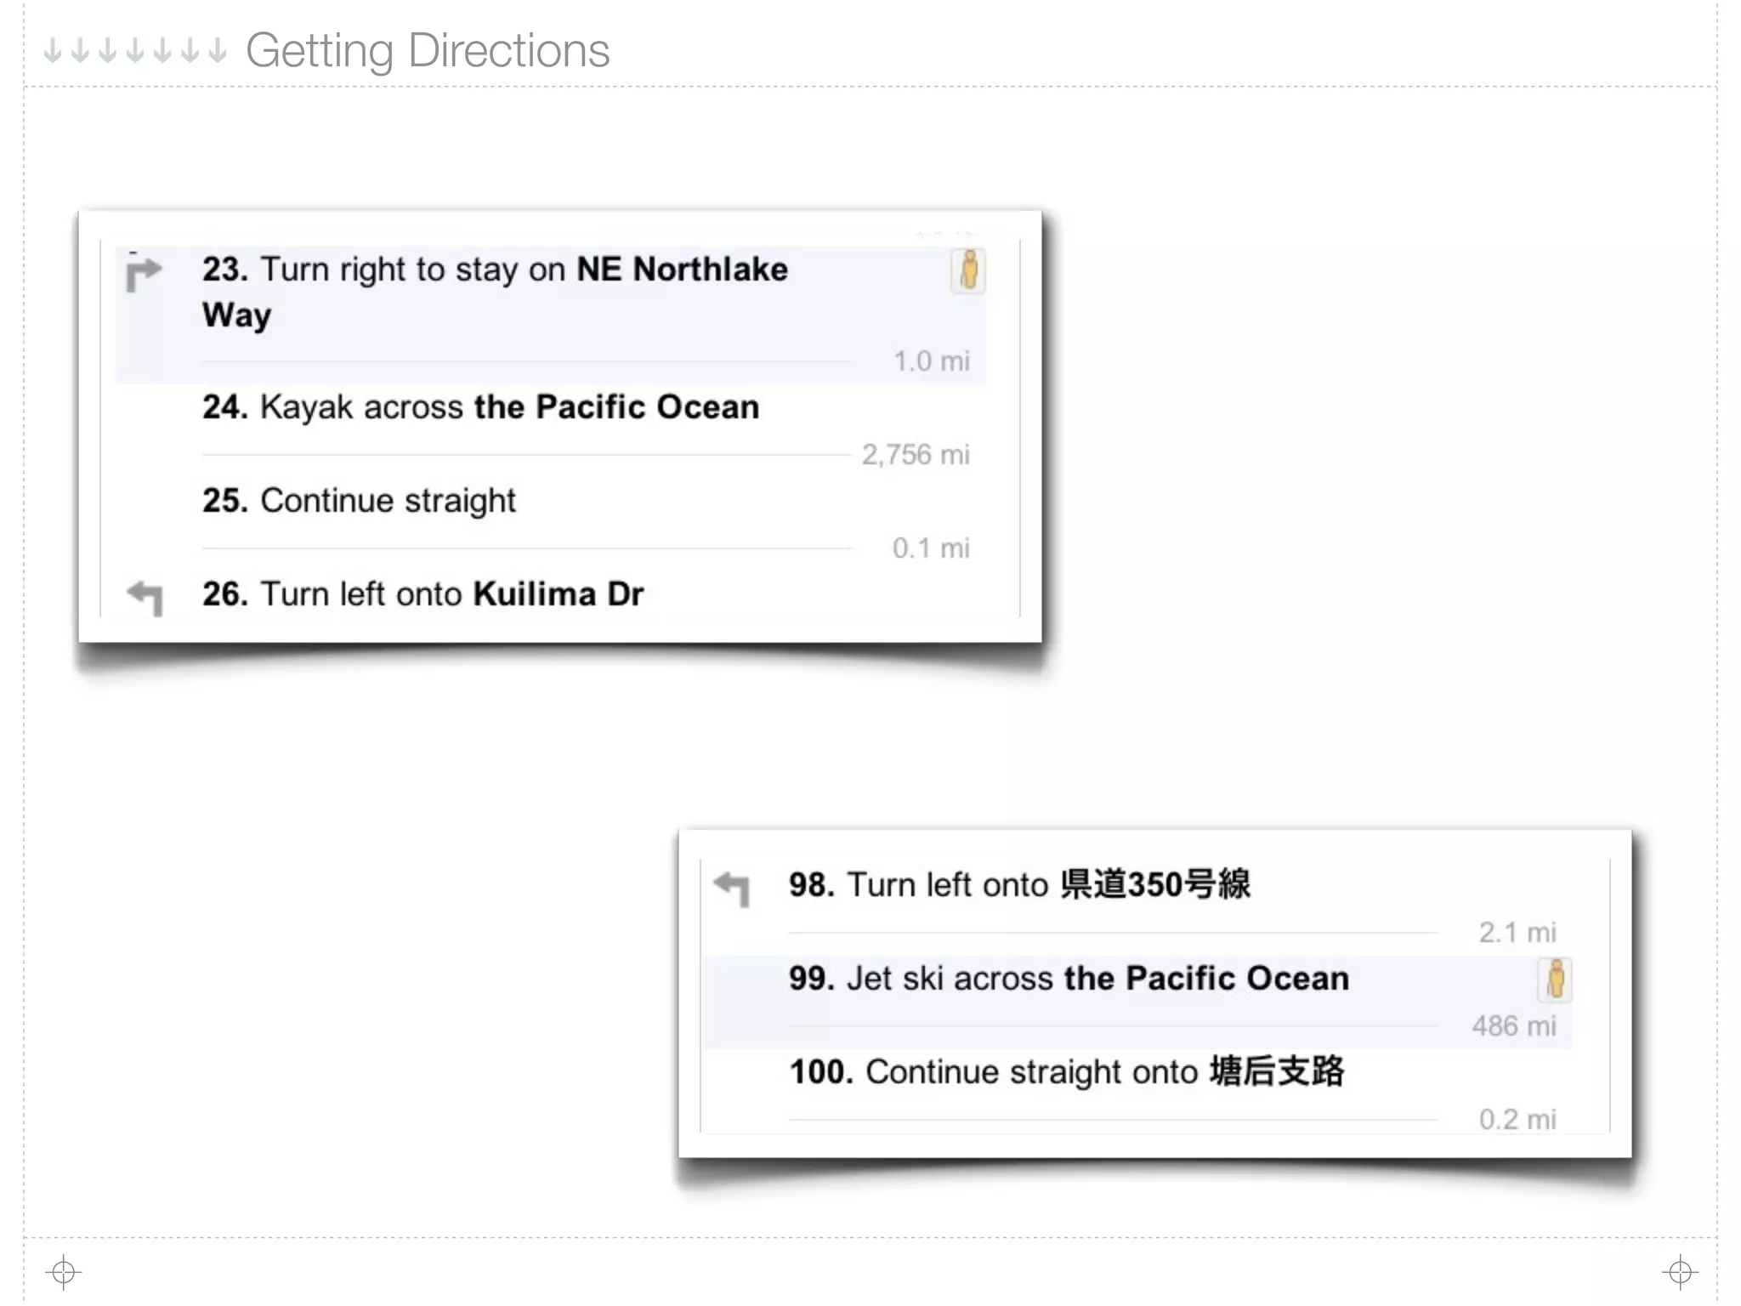Click the 486 mi distance label
This screenshot has width=1741, height=1306.
coord(1514,1026)
